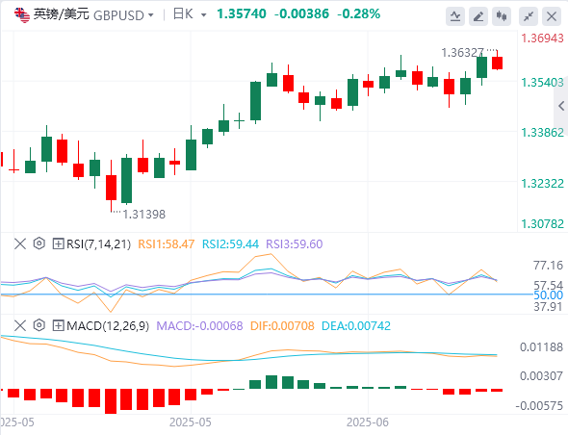Click the DEA:0.00742 value
This screenshot has height=435, width=568.
tap(356, 326)
